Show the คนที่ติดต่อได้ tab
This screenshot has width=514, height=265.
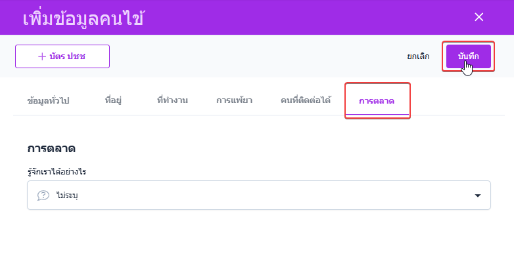tap(306, 100)
